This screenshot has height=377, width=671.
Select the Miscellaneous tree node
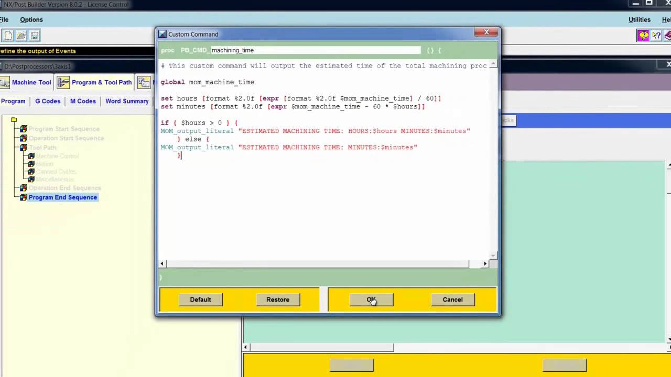pos(56,180)
